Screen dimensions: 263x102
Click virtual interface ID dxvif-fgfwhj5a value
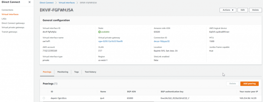50,32
